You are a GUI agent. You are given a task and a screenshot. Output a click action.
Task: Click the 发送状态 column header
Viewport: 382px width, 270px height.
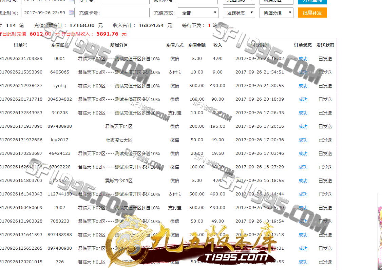click(x=325, y=45)
